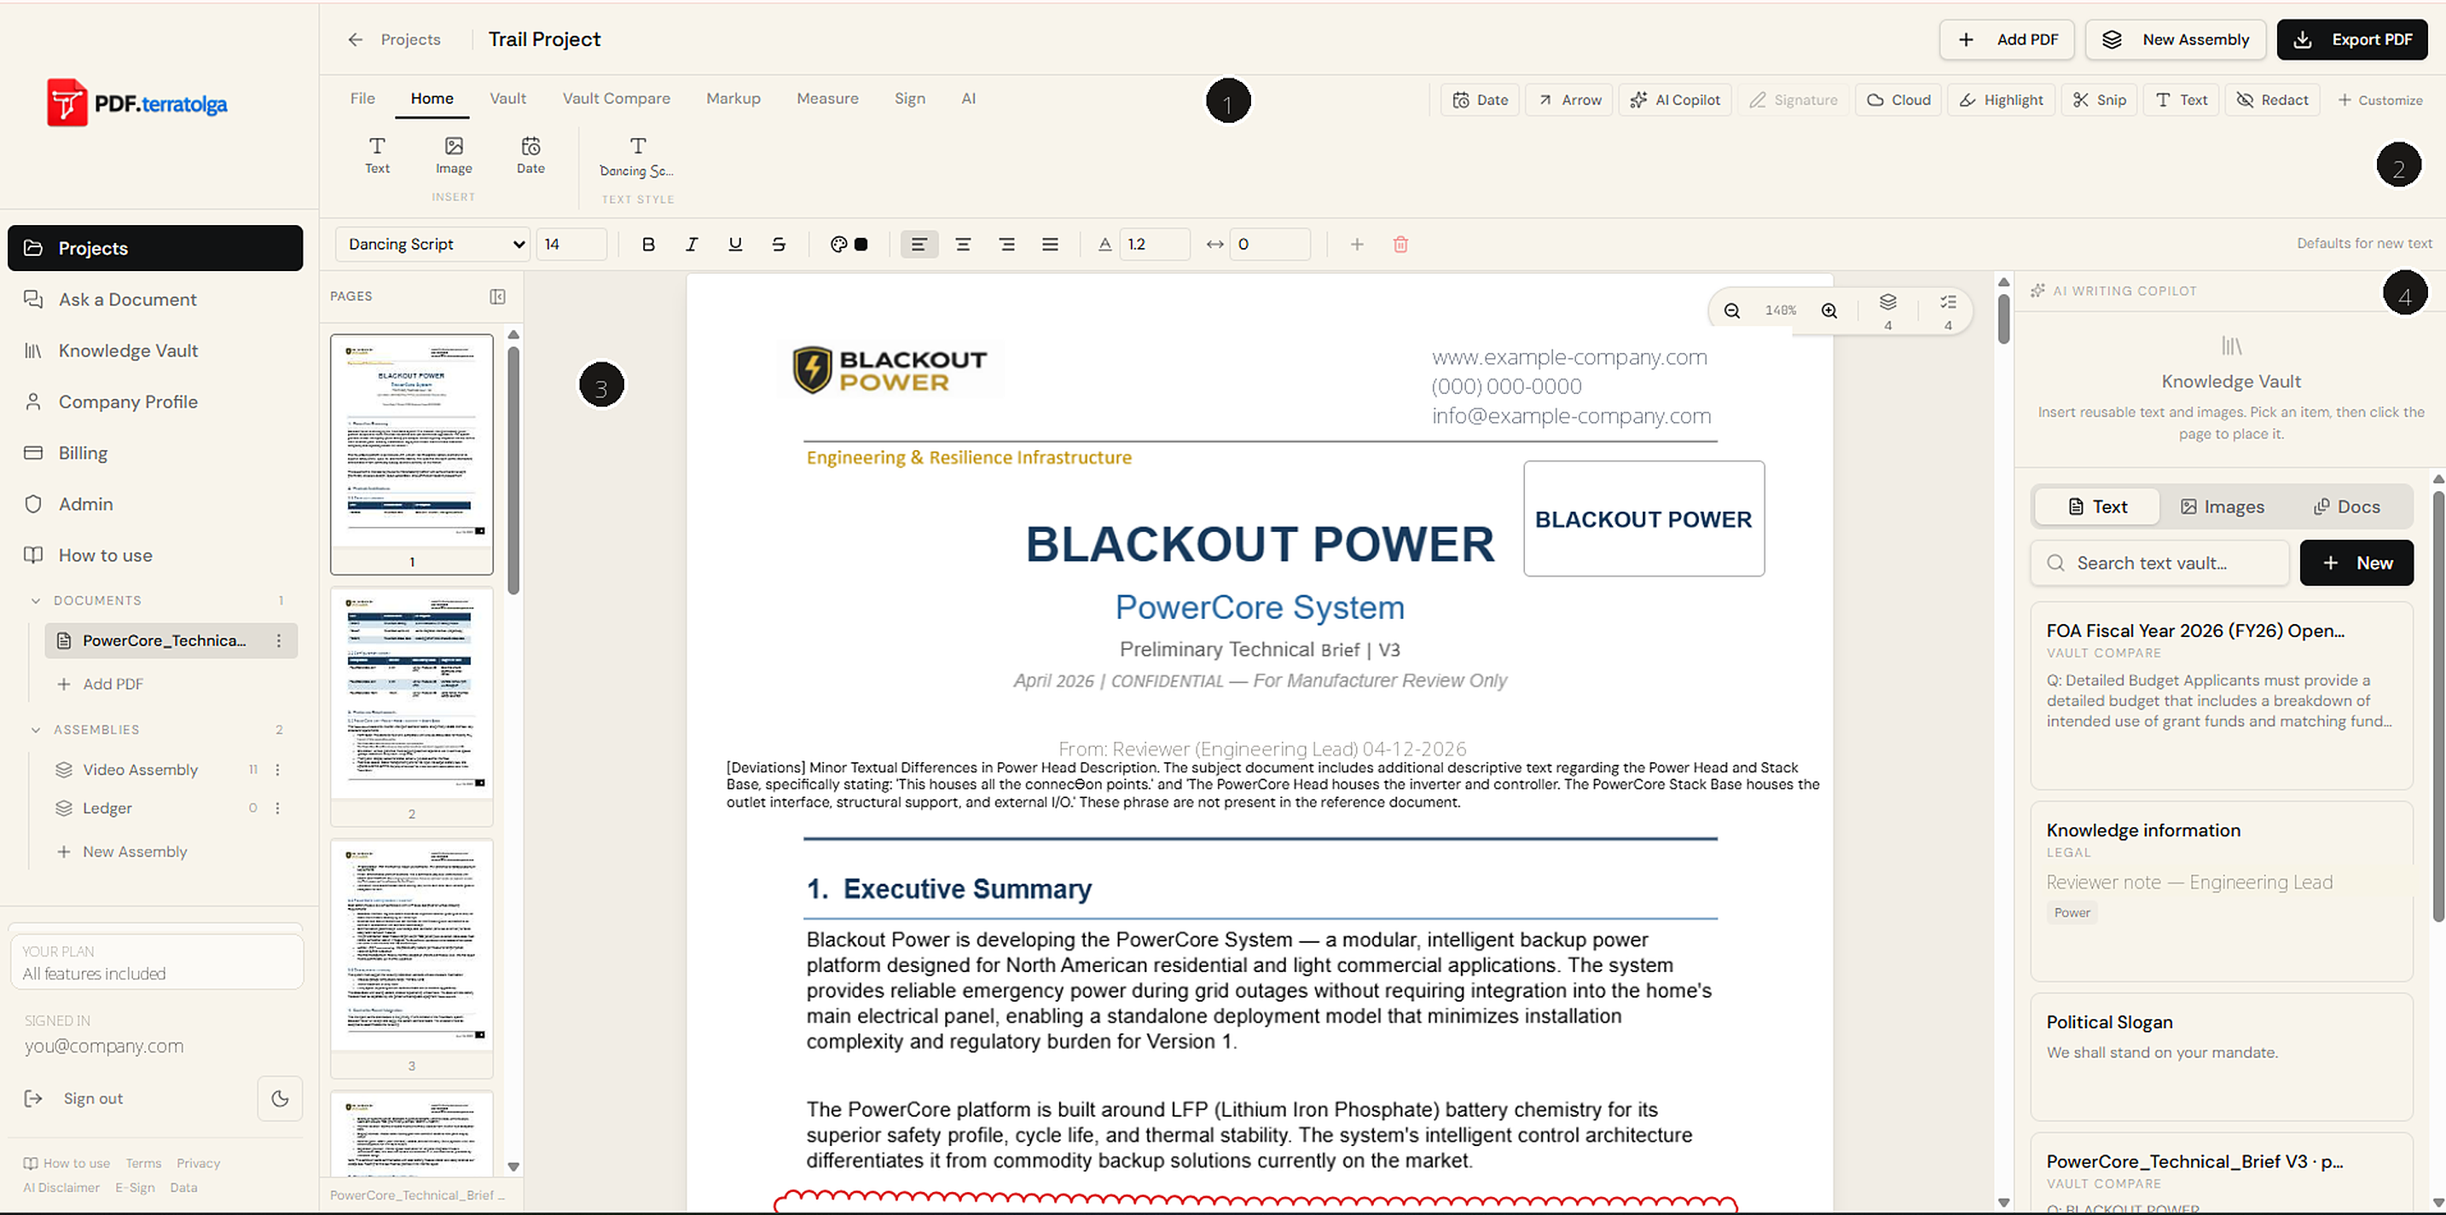
Task: Collapse the ASSEMBLIES section
Action: click(x=36, y=730)
